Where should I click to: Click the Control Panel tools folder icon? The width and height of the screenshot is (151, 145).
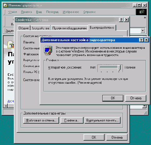point(11,44)
